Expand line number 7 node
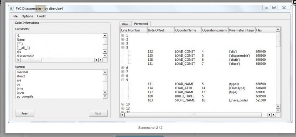The height and width of the screenshot is (137, 296). click(123, 71)
